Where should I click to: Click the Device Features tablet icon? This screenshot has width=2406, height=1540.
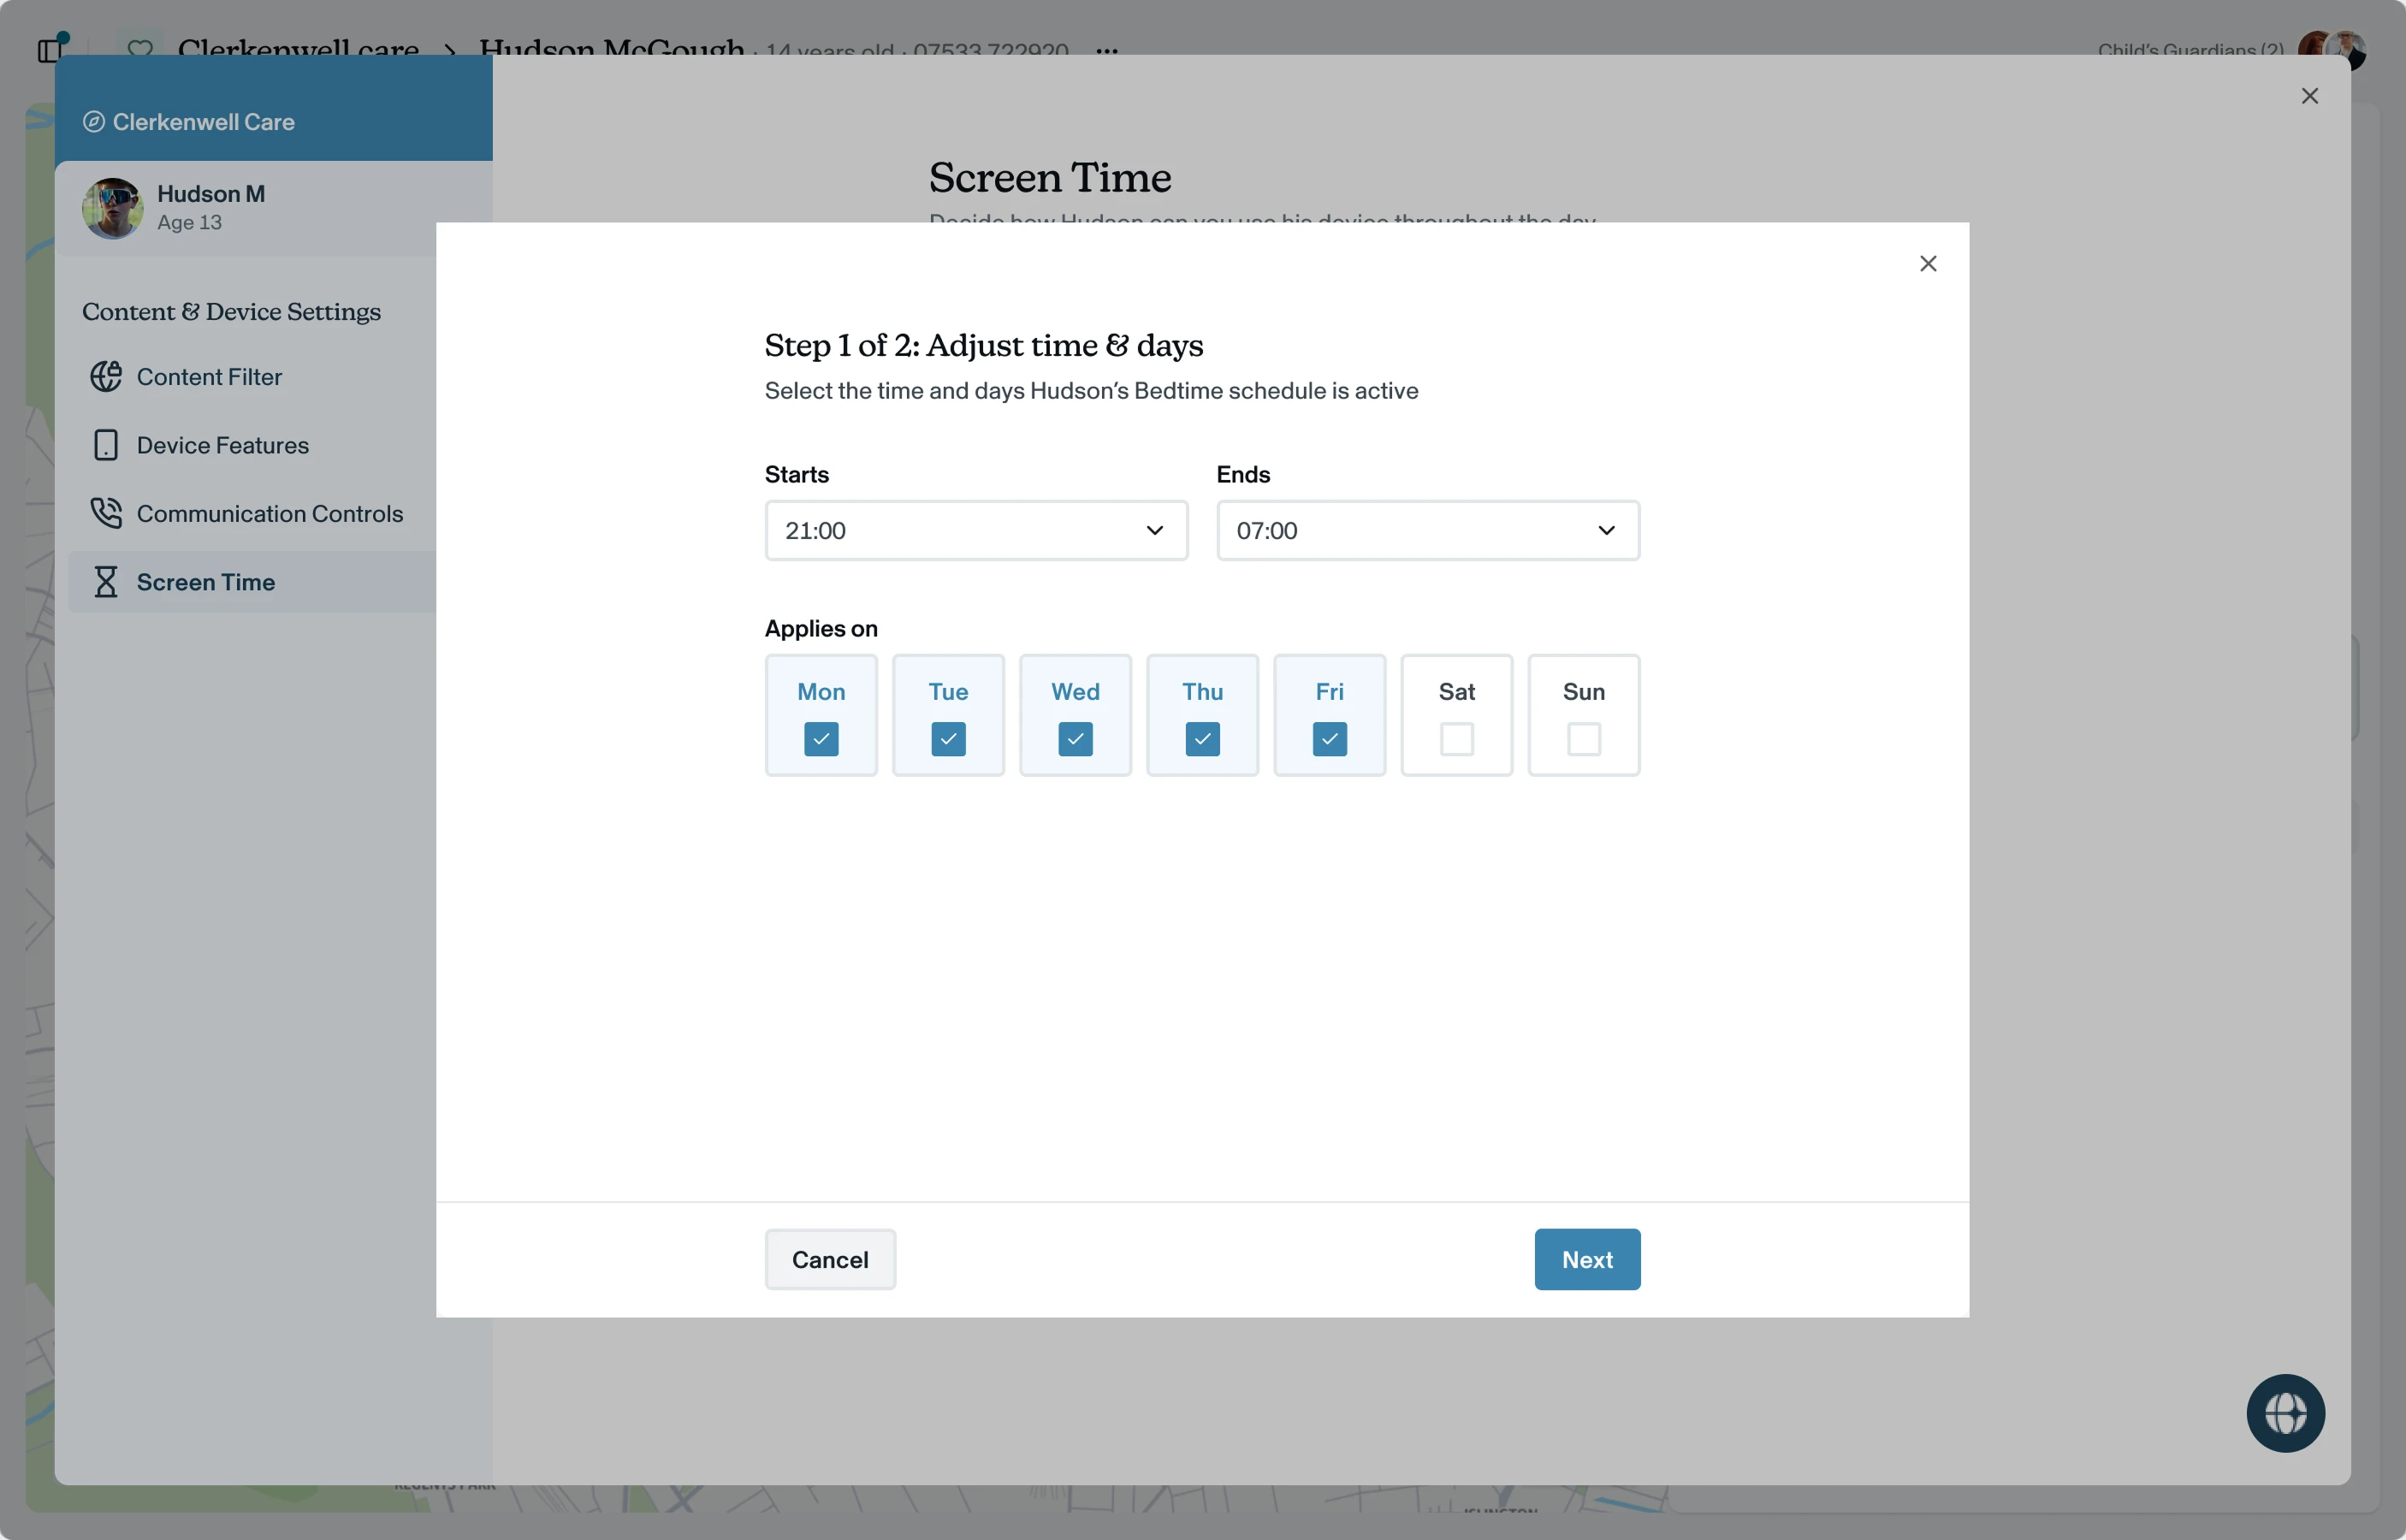(x=106, y=445)
